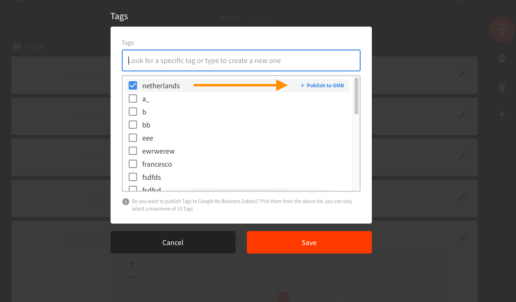The height and width of the screenshot is (302, 516).
Task: Uncheck the netherlands tag checkbox
Action: [132, 85]
